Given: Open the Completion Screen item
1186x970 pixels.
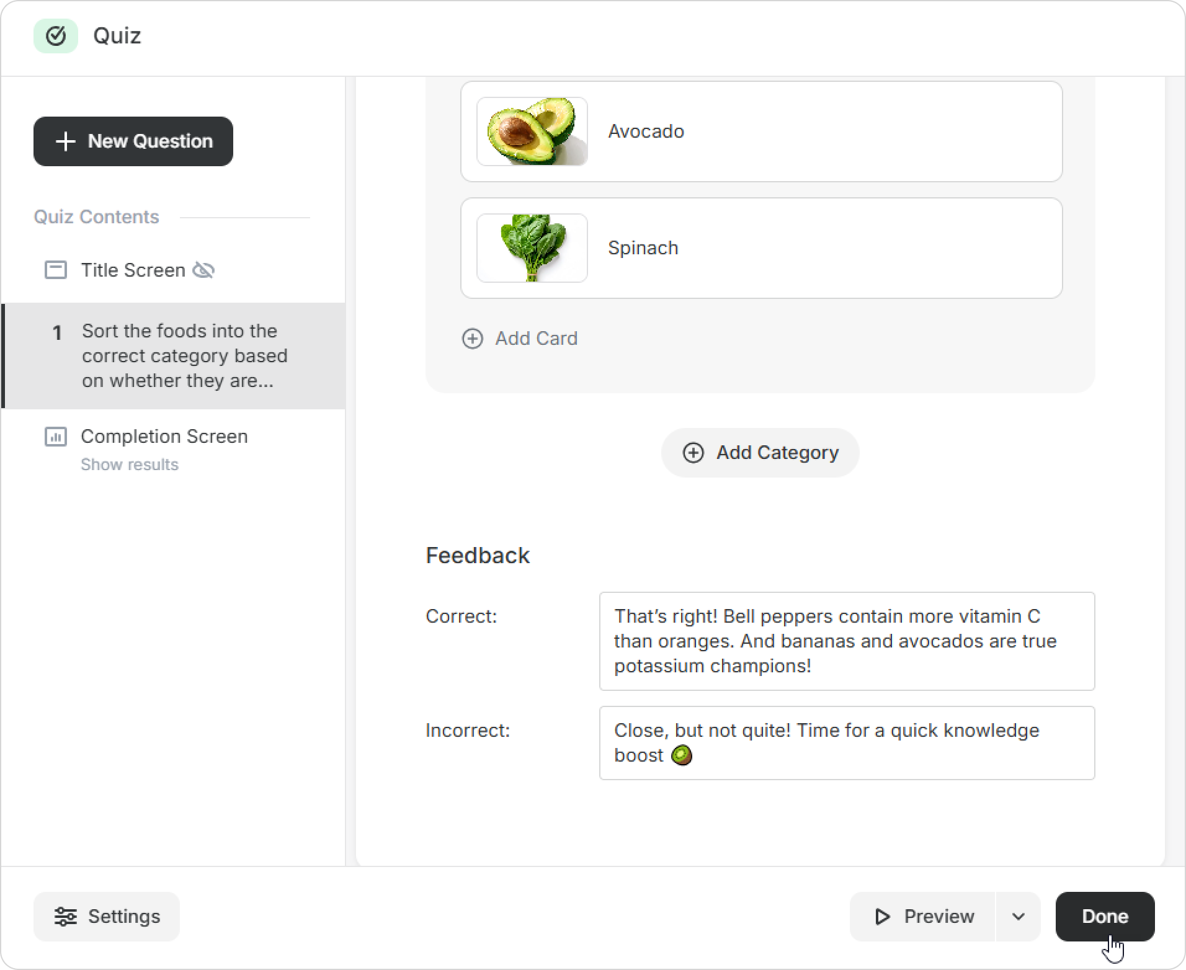Looking at the screenshot, I should click(164, 437).
